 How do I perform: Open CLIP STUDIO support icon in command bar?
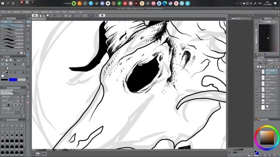tap(102, 16)
